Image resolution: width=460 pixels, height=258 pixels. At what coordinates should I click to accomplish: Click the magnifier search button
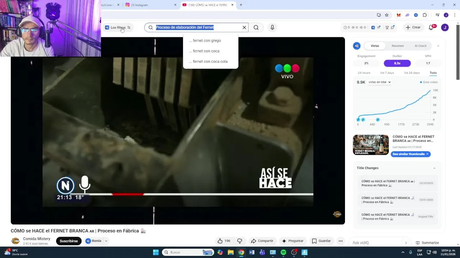click(256, 27)
